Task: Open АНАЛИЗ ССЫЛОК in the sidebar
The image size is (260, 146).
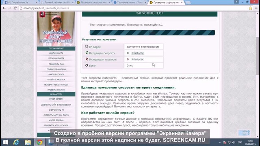Action: (56, 74)
